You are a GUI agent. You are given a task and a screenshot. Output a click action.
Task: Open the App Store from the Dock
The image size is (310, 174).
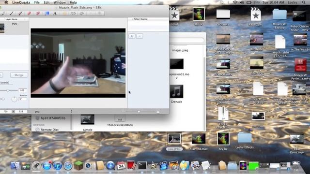click(x=47, y=165)
